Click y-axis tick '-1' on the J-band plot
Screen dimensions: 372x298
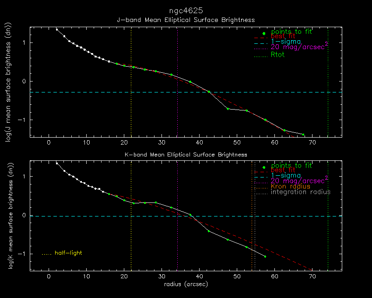pyautogui.click(x=22, y=120)
